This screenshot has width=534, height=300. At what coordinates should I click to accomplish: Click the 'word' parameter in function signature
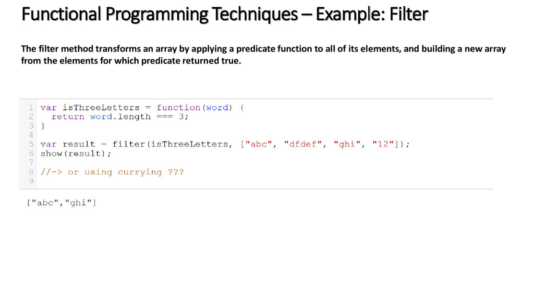217,107
